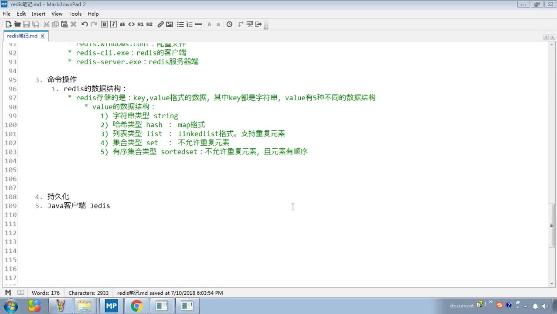
Task: Undo the last change
Action: 85,24
